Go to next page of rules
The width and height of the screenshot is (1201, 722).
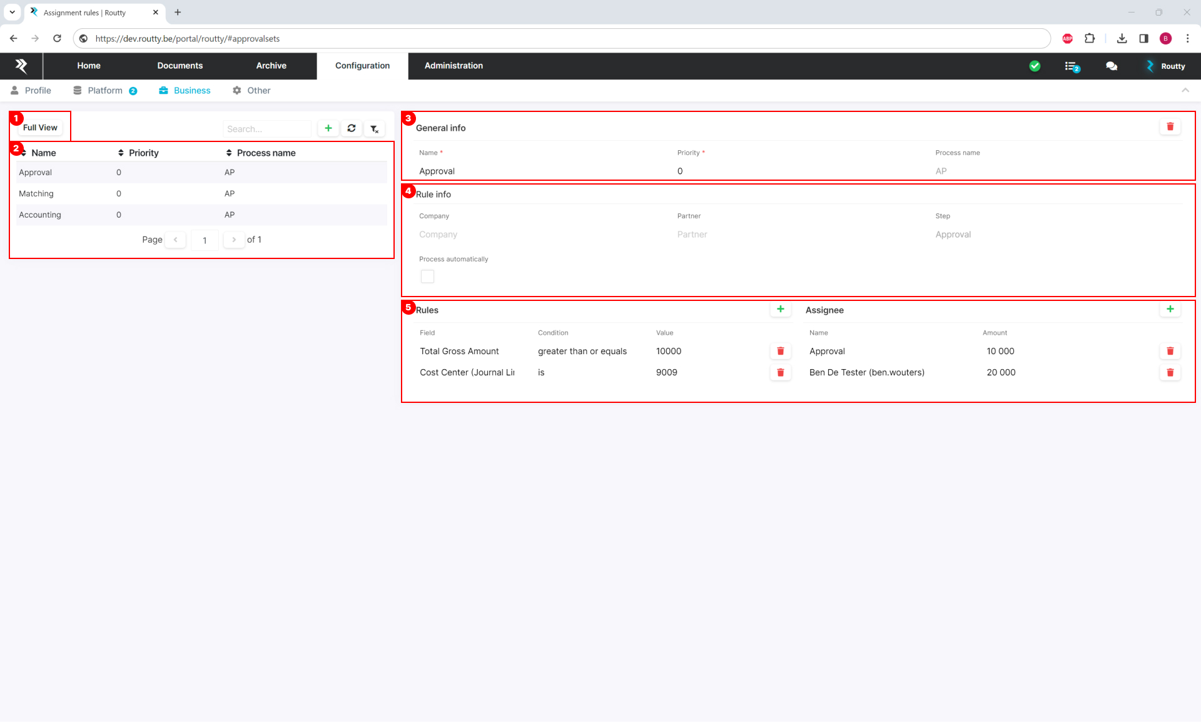[x=234, y=240]
